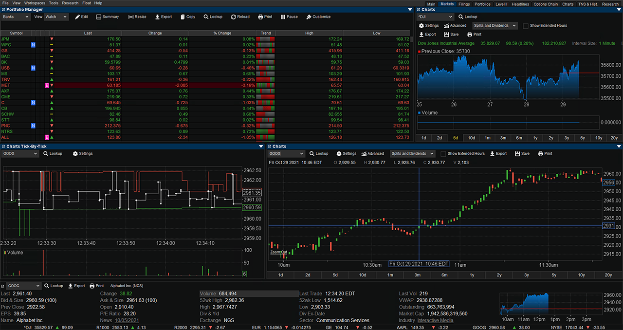Expand the ^DJI Charts panel menu arrow

(x=619, y=9)
